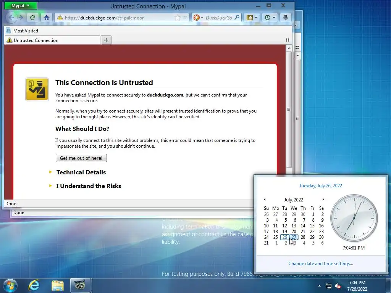Select July 31 in the calendar

[266, 243]
